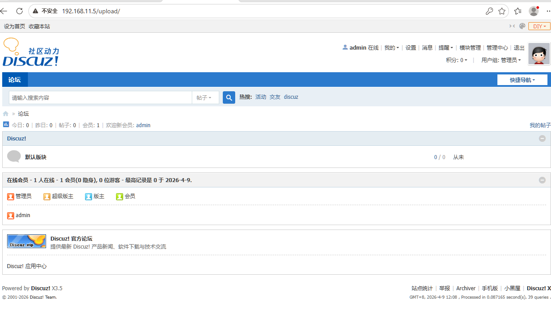
Task: Open 消息 in the user menu
Action: (x=427, y=47)
